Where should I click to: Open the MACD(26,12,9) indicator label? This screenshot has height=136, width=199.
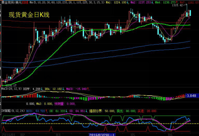click(12, 89)
